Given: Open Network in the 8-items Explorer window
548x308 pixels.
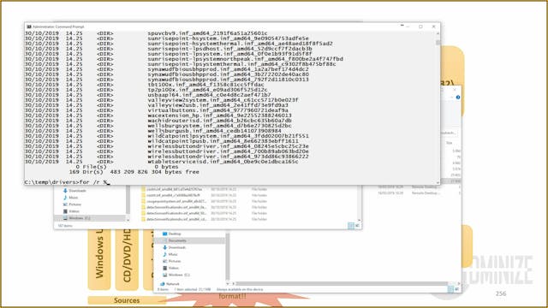Looking at the screenshot, I should coord(170,284).
